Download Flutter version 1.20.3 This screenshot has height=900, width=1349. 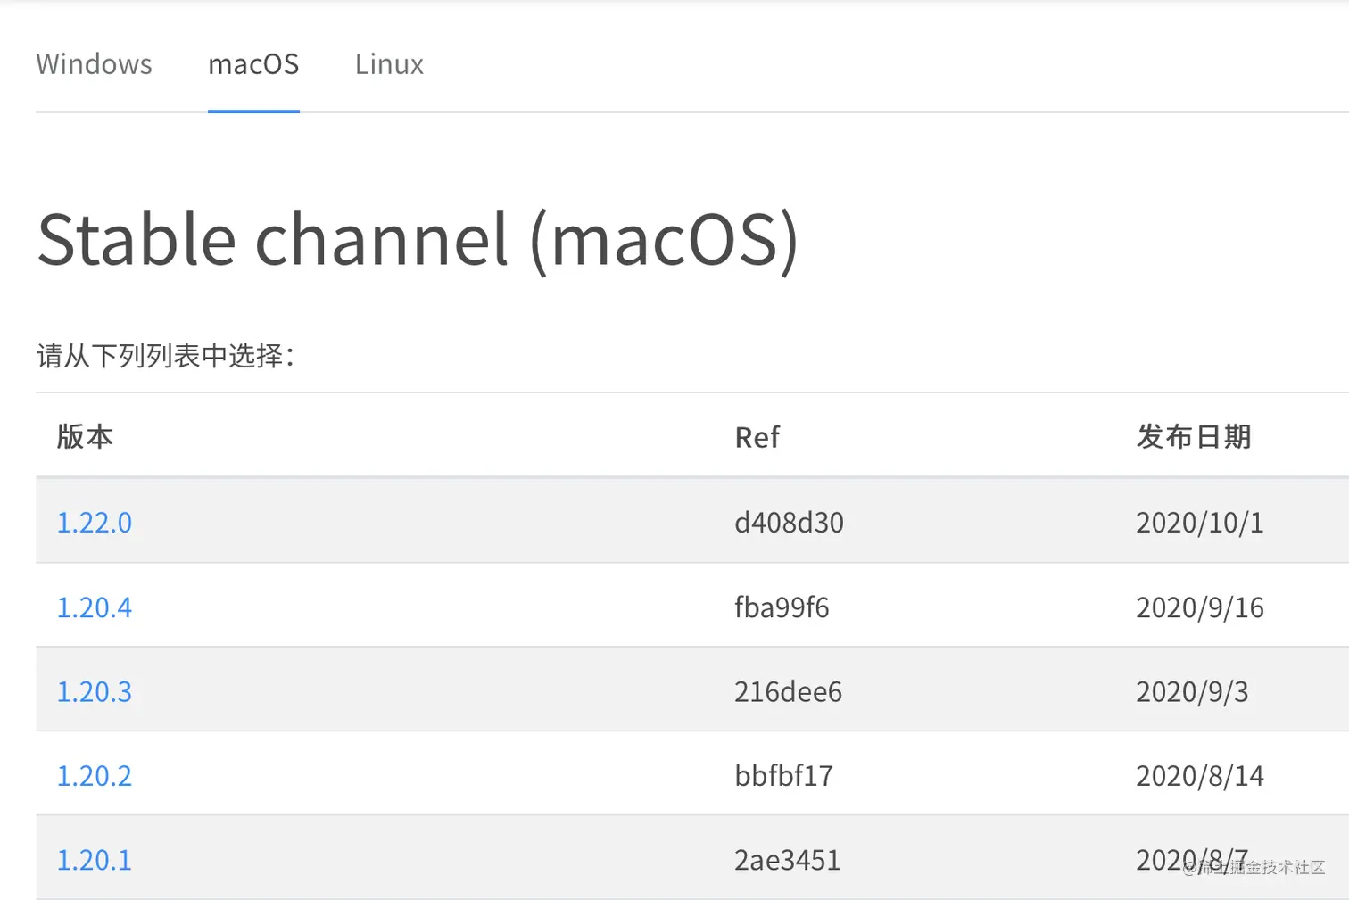click(x=95, y=691)
